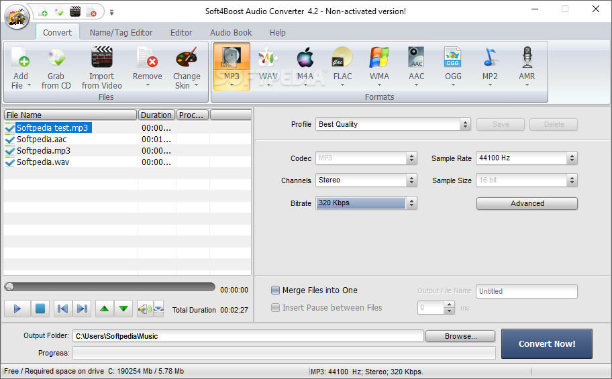Click Grab from CD icon

click(56, 58)
